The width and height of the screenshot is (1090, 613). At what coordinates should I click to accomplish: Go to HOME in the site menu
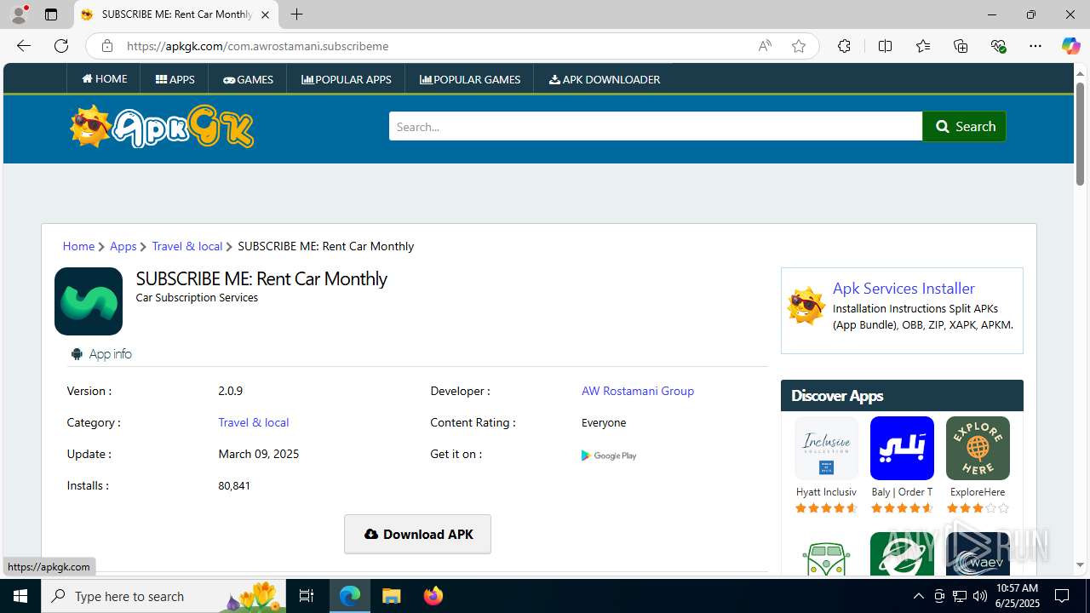(x=105, y=79)
